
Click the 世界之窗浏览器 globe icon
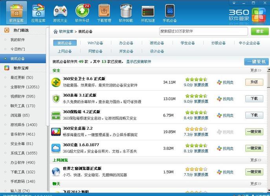point(56,172)
